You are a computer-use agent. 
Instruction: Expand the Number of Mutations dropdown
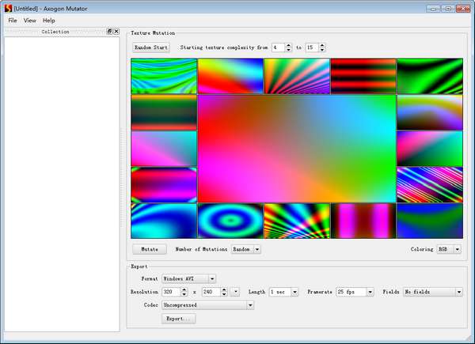245,249
